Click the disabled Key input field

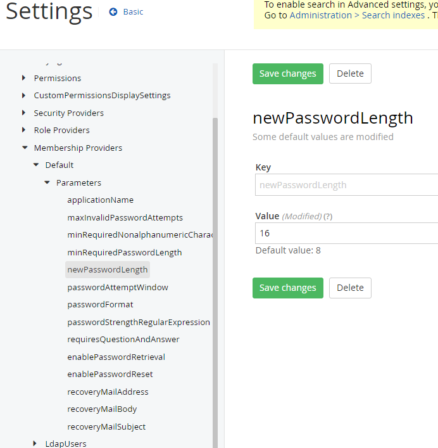pos(346,185)
